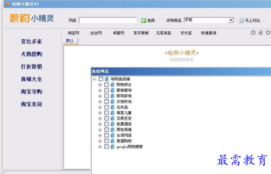Click the 哈购小精灵 logo
Screen dimensions: 271x174
(x=32, y=18)
